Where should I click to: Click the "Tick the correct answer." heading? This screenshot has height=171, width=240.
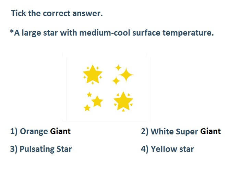click(57, 13)
